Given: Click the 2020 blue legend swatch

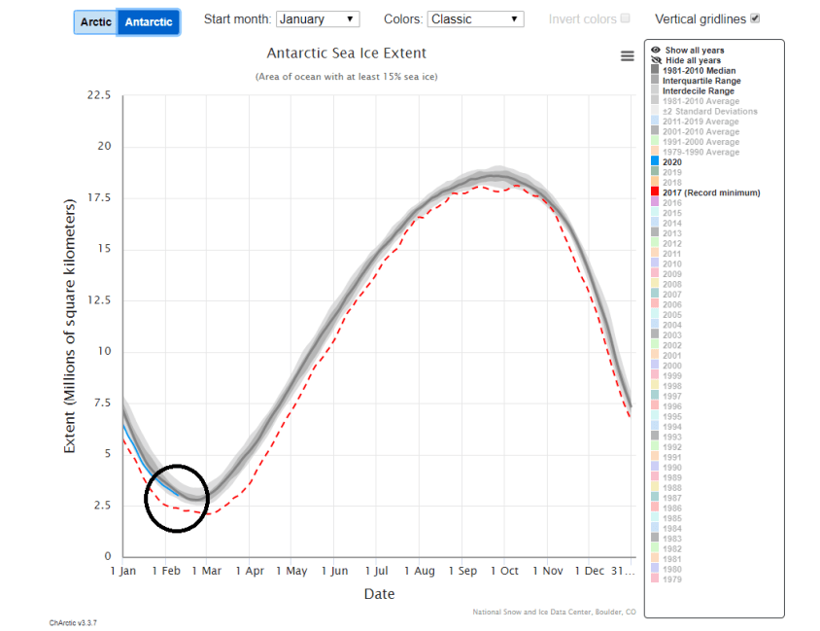Looking at the screenshot, I should point(654,161).
